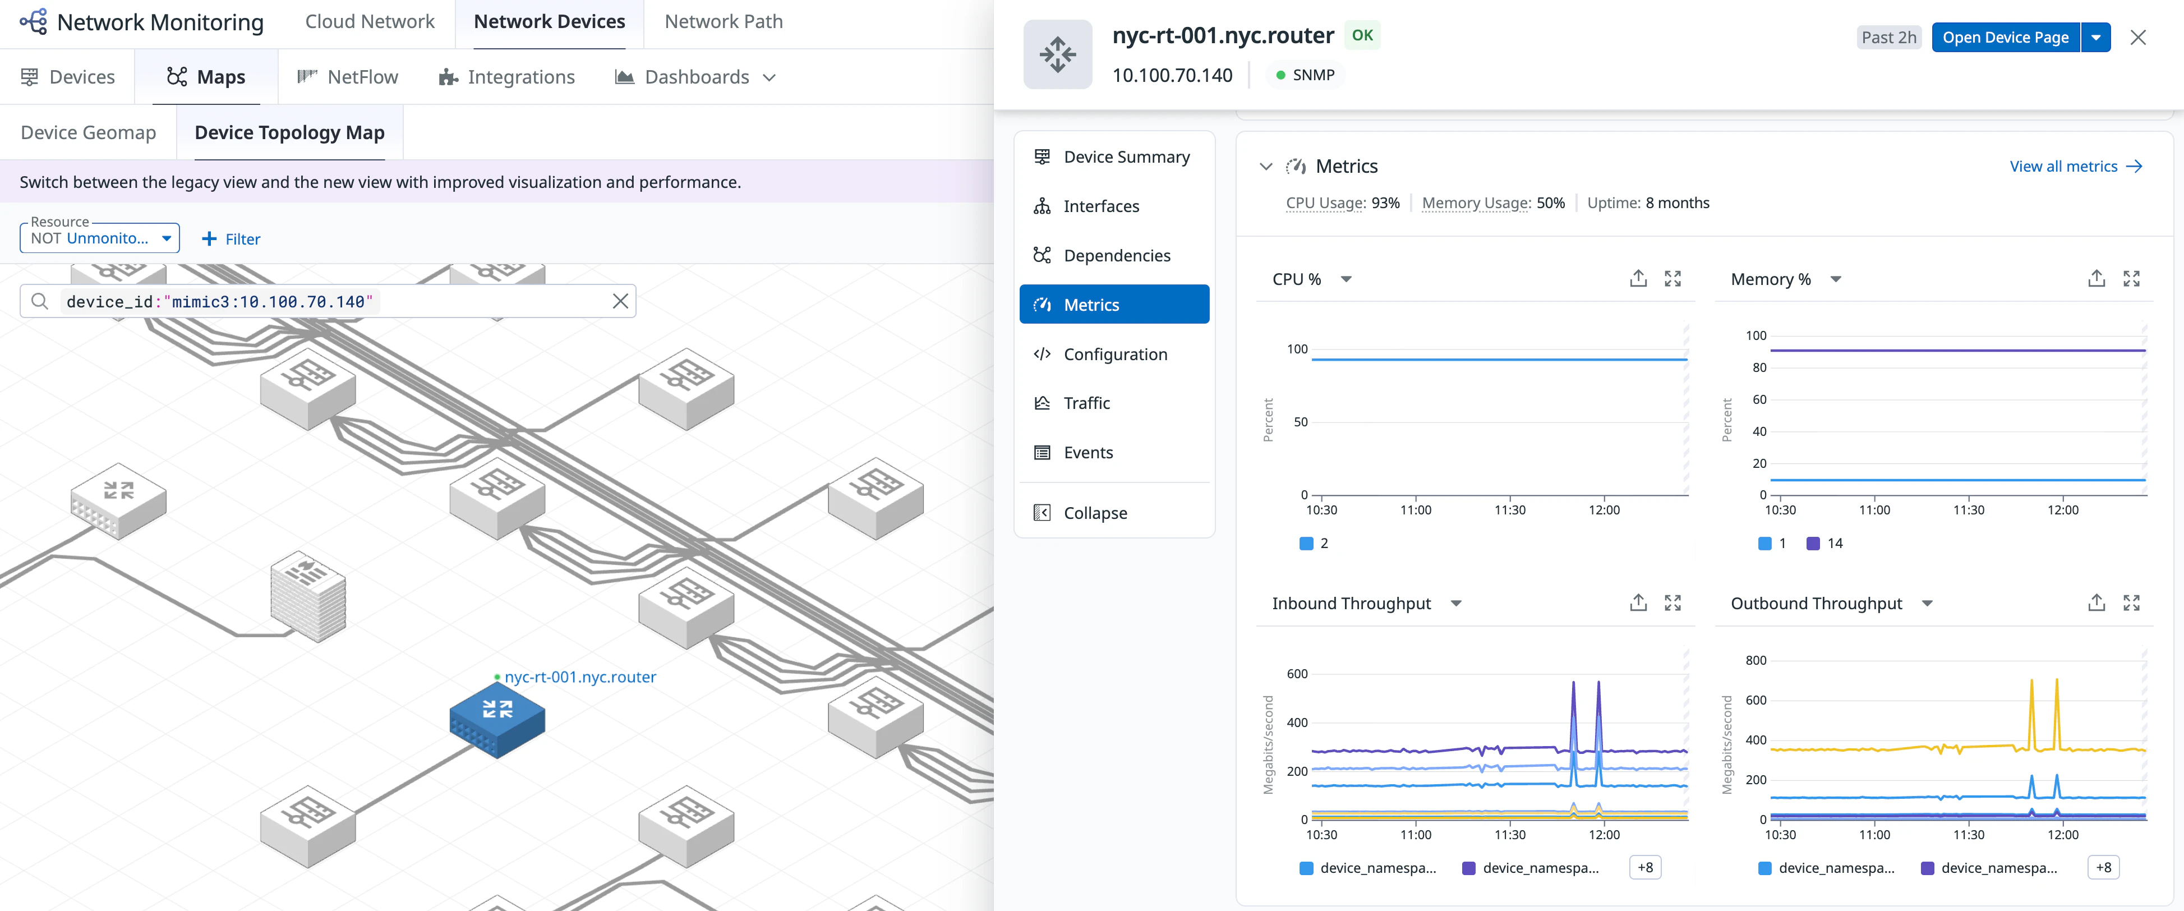Collapse the Metrics section chevron
This screenshot has height=911, width=2184.
(x=1266, y=167)
